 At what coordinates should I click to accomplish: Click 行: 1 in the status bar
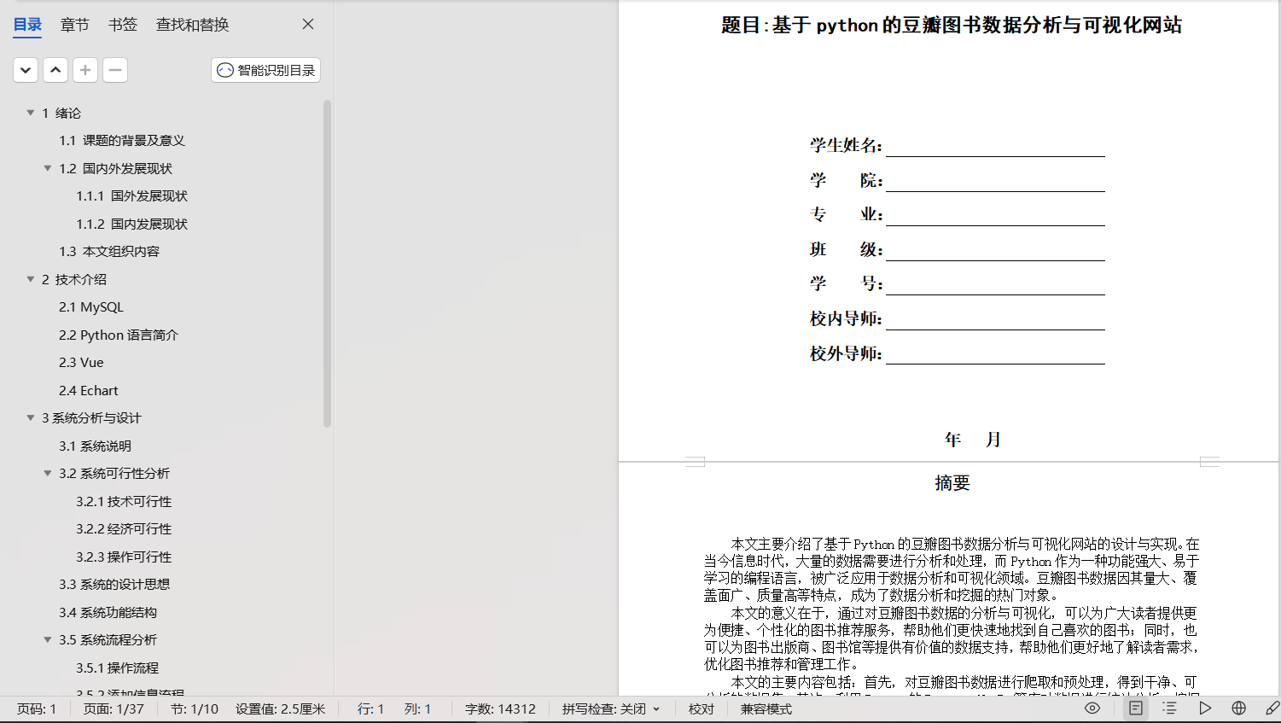(x=370, y=708)
